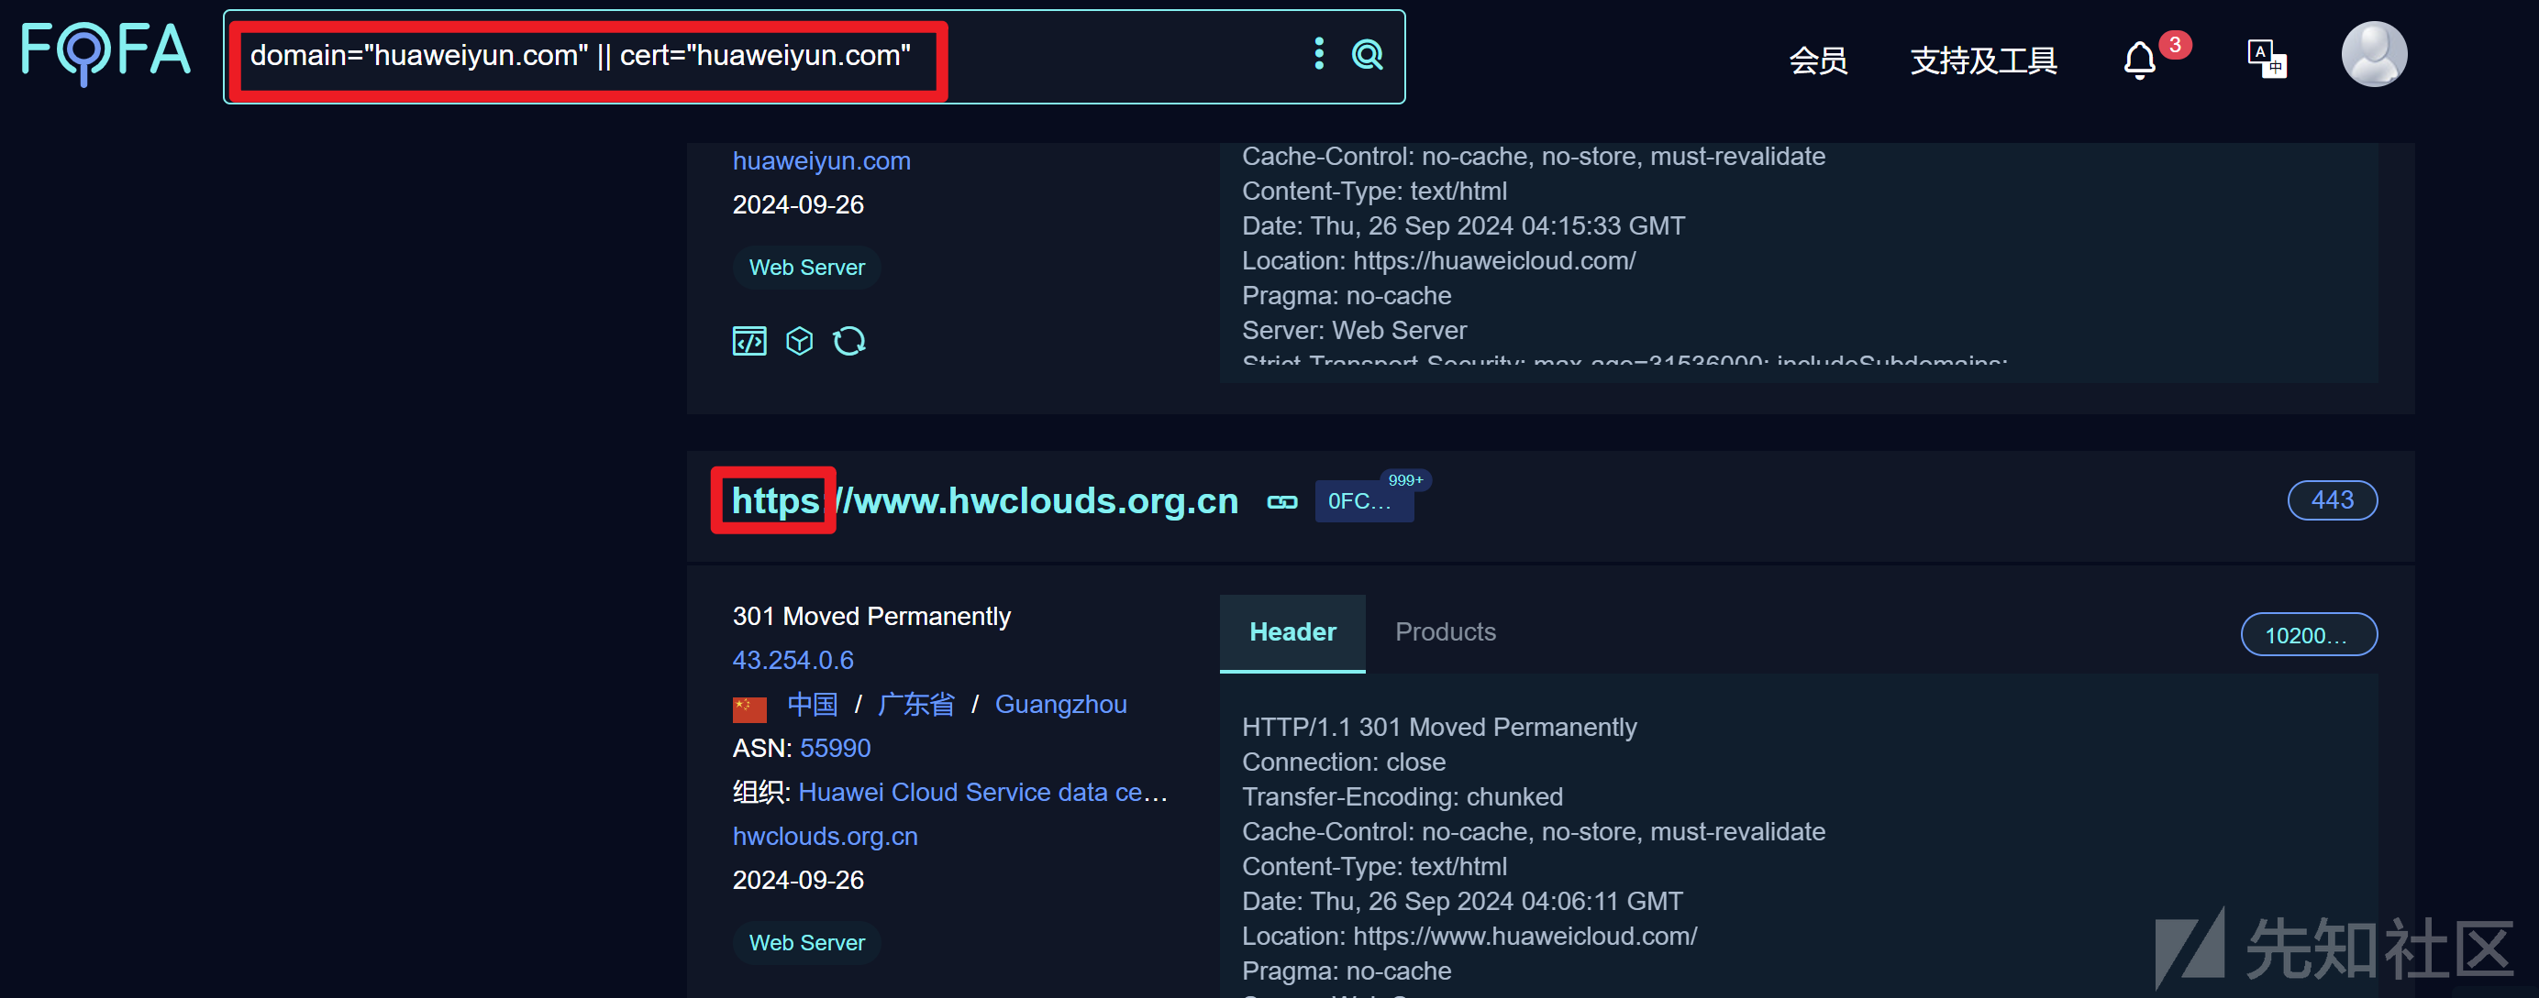Image resolution: width=2539 pixels, height=998 pixels.
Task: Click the 0FC... icon hash badge
Action: (x=1362, y=501)
